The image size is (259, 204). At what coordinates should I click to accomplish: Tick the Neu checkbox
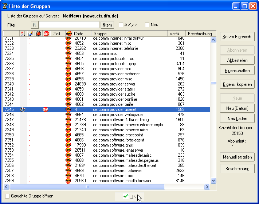pyautogui.click(x=147, y=25)
